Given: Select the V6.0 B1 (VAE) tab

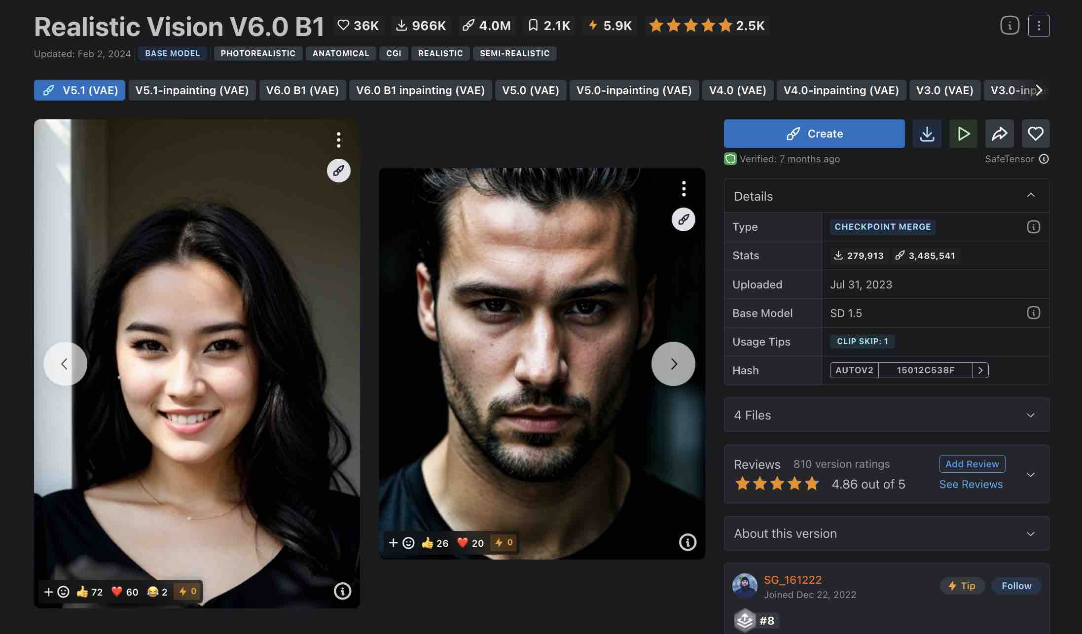Looking at the screenshot, I should (302, 90).
